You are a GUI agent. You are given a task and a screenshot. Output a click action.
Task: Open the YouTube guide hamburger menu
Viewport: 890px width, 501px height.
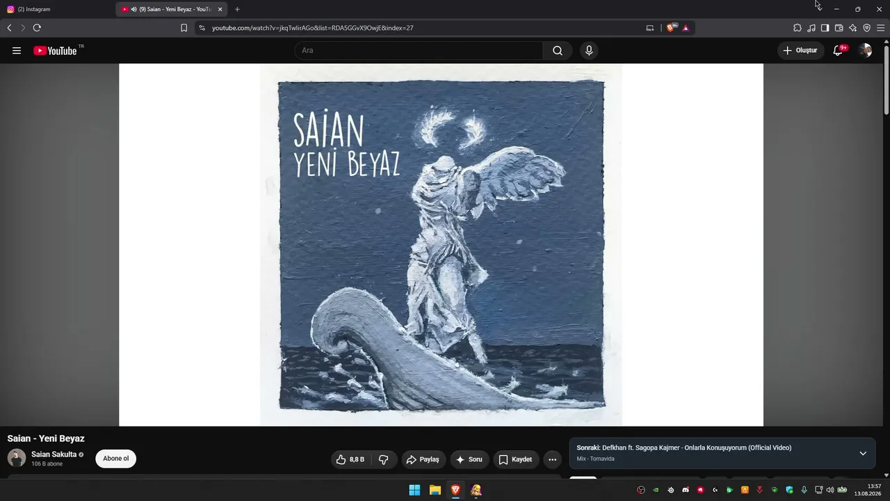pos(17,51)
